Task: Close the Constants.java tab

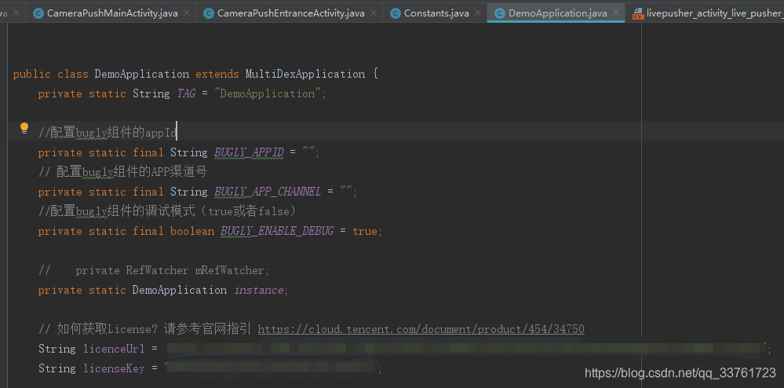Action: tap(478, 13)
